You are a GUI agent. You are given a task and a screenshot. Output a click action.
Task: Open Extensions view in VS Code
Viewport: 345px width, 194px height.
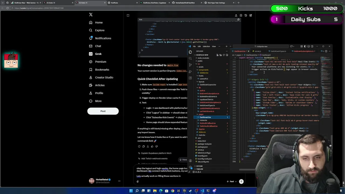(x=191, y=78)
